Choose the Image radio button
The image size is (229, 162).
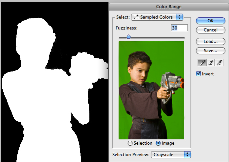pos(158,143)
